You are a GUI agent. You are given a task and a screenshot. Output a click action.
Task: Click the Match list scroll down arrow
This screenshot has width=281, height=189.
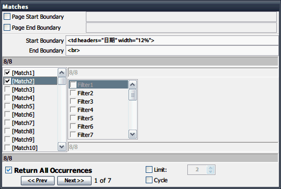point(62,147)
